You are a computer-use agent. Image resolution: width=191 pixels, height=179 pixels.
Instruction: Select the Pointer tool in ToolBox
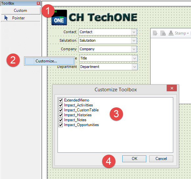click(x=20, y=18)
